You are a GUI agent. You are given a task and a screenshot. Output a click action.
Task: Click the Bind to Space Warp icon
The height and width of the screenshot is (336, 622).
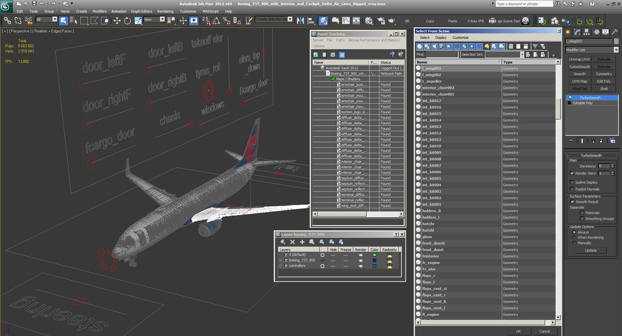28,20
